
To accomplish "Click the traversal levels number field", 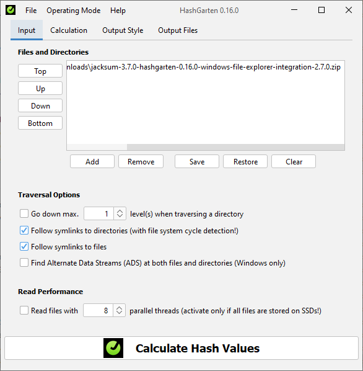I will (98, 213).
